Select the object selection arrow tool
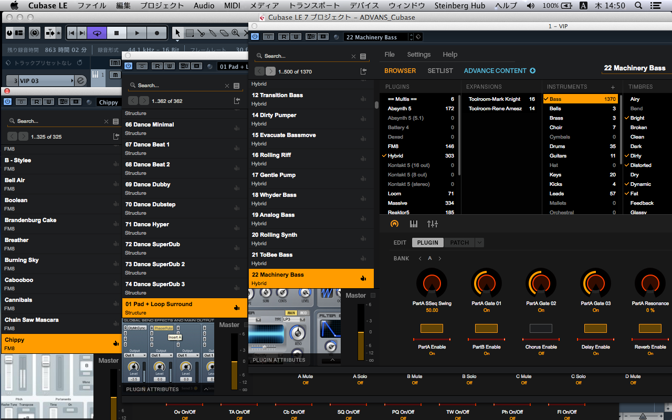 click(x=178, y=33)
